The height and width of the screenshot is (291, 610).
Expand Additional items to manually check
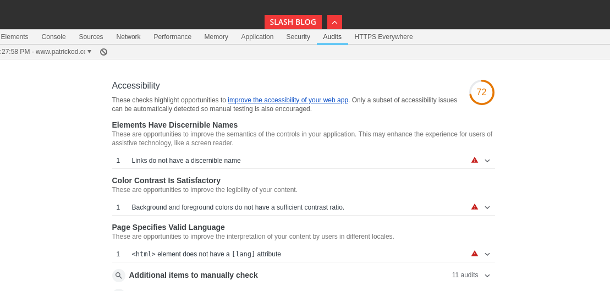click(x=487, y=276)
